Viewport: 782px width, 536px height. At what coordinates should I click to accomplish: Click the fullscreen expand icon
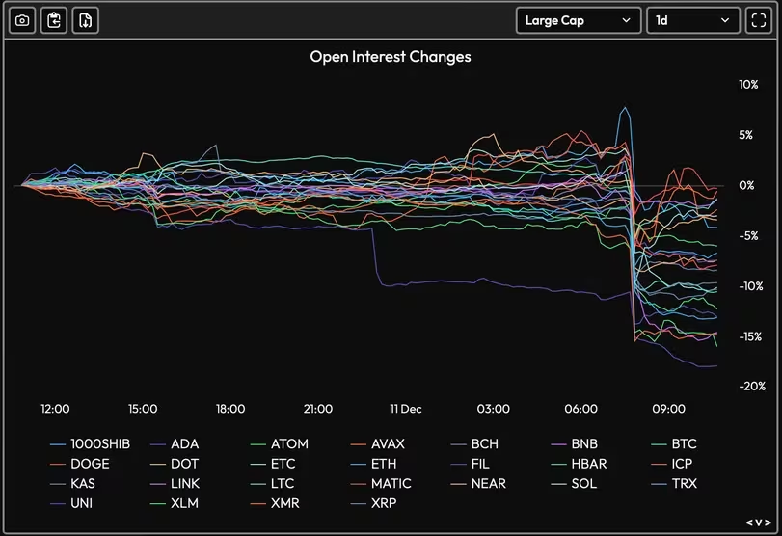[757, 20]
